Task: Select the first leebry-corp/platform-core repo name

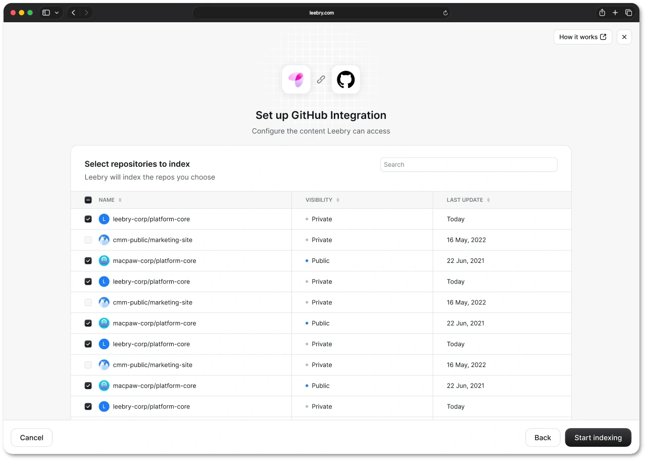Action: click(x=152, y=219)
